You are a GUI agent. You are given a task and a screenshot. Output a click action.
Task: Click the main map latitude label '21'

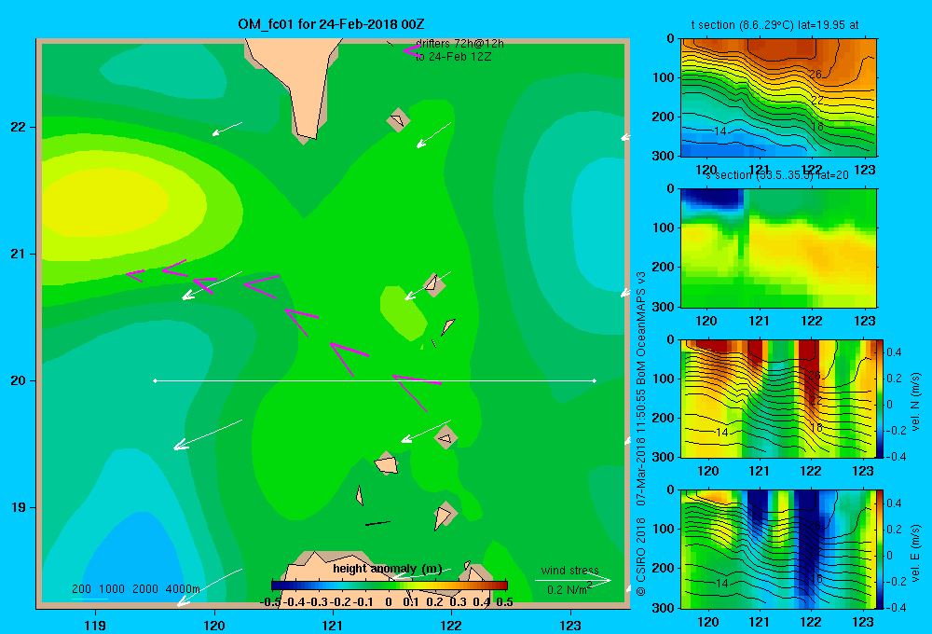(x=18, y=254)
